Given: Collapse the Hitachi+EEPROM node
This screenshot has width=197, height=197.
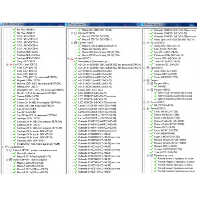Looking at the screenshot, I should 72,33.
